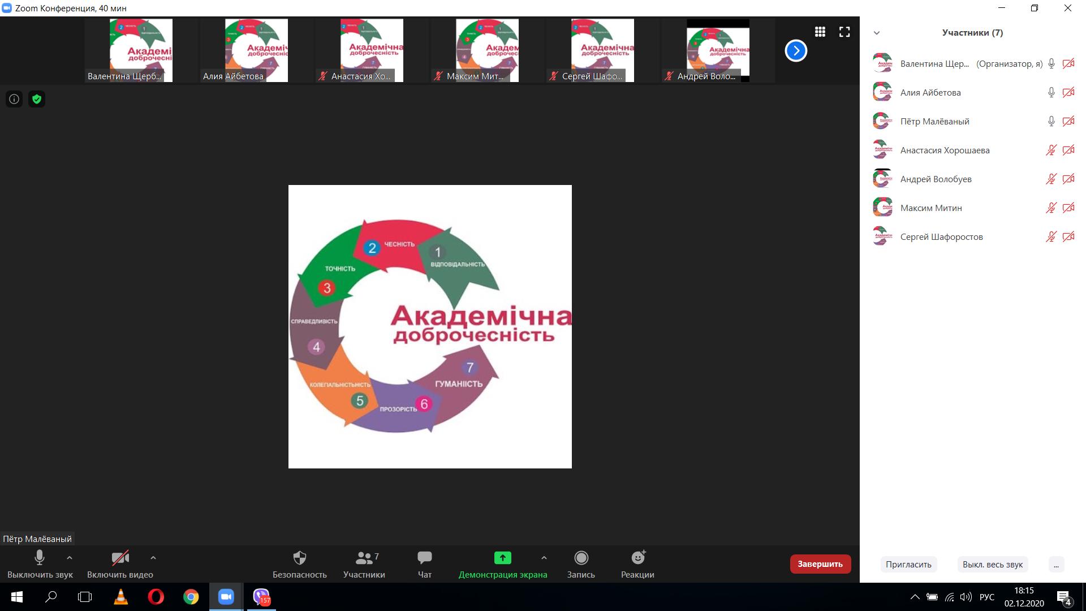The image size is (1086, 611).
Task: Mute microphone via Выключить звук
Action: (40, 558)
